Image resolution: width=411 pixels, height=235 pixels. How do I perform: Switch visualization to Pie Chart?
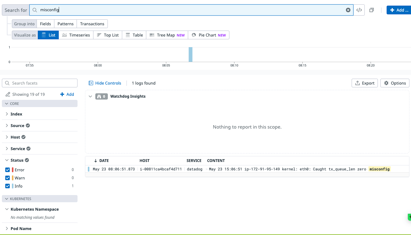[208, 35]
